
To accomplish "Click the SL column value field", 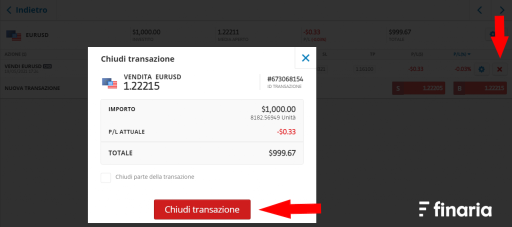I will 322,69.
